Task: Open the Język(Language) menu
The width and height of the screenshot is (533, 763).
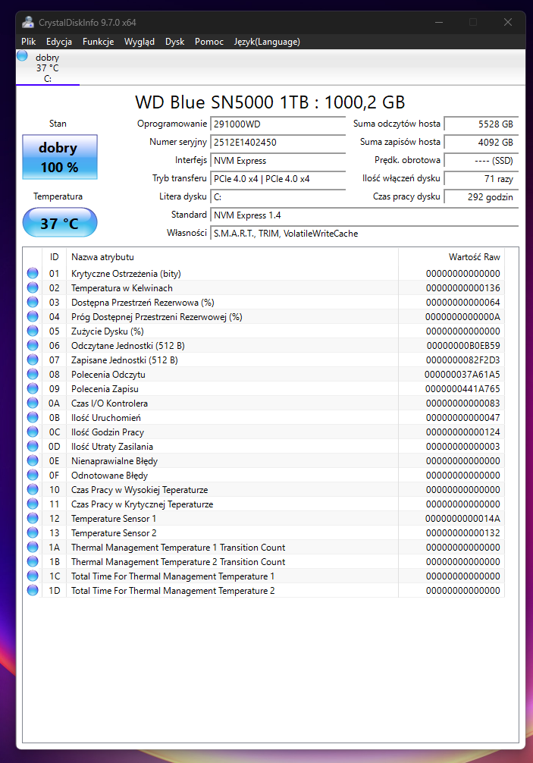Action: [x=267, y=42]
